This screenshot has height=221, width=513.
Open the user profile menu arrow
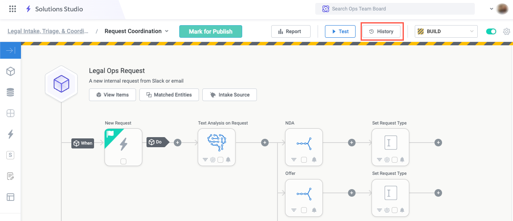click(492, 9)
